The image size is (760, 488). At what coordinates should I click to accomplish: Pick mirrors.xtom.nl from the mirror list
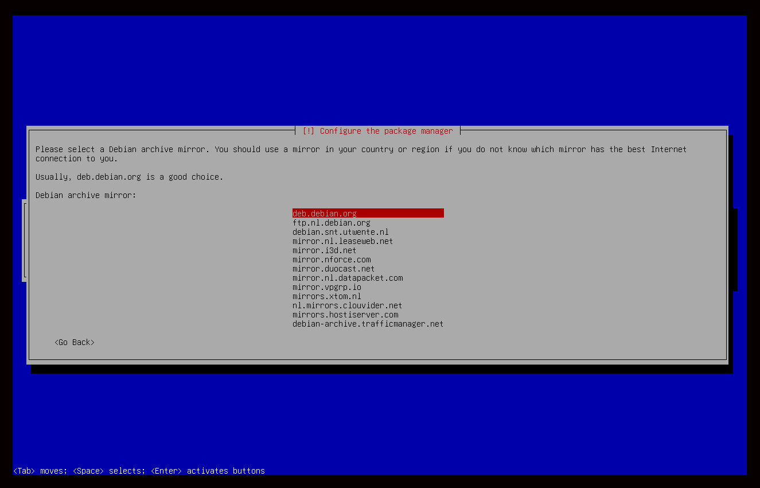(326, 296)
